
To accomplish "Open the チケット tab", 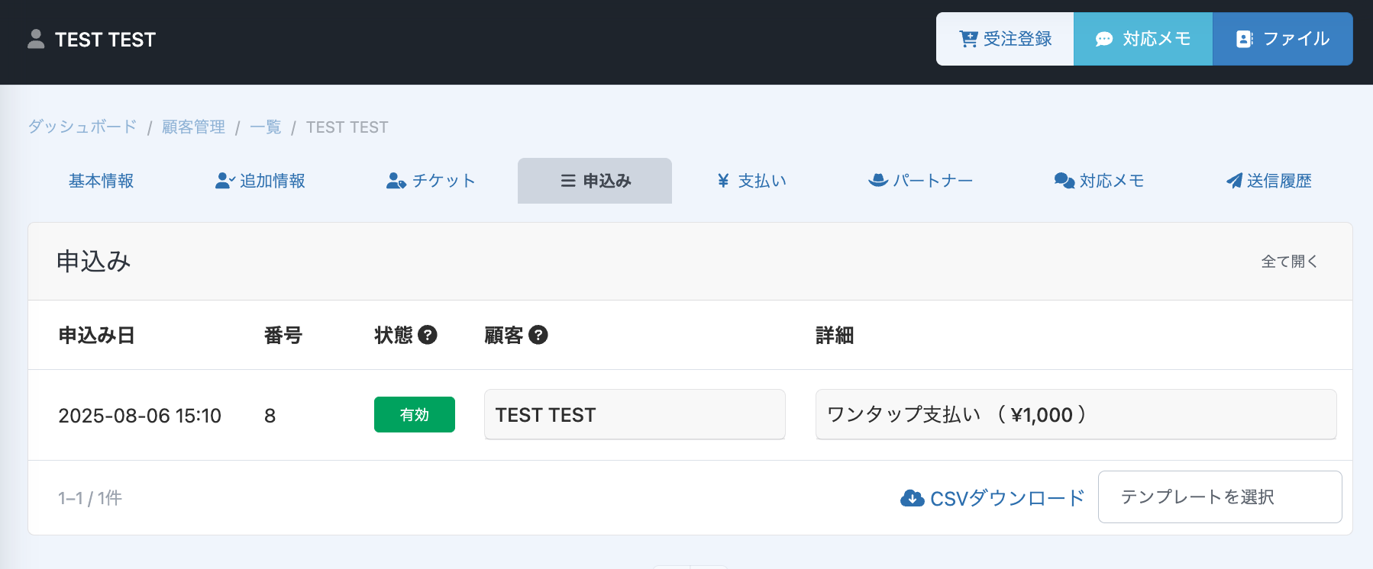I will (x=431, y=181).
